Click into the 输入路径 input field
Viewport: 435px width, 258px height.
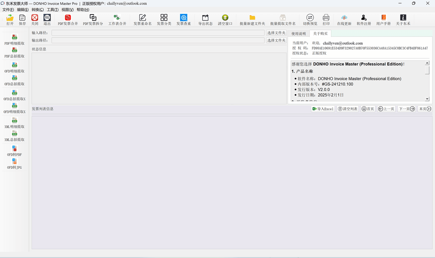pos(158,33)
